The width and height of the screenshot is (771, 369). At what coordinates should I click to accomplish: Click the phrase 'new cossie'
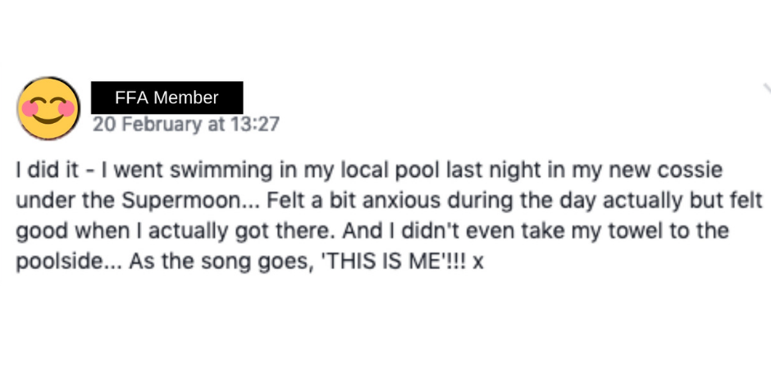[x=664, y=171]
